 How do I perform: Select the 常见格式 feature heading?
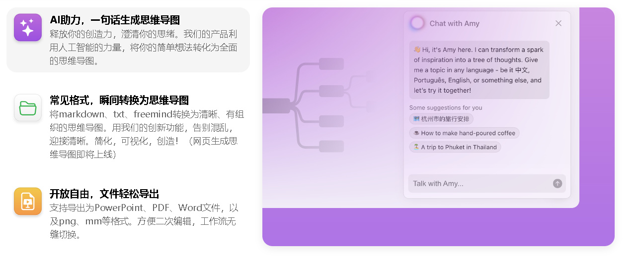point(119,101)
